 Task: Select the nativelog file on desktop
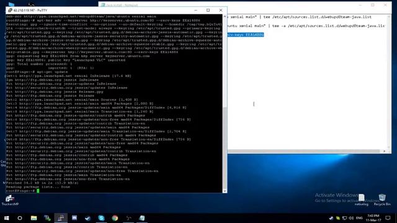coord(361,199)
